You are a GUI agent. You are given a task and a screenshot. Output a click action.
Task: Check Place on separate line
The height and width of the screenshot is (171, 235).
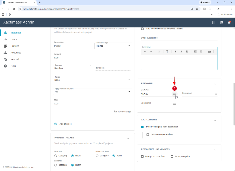click(148, 134)
